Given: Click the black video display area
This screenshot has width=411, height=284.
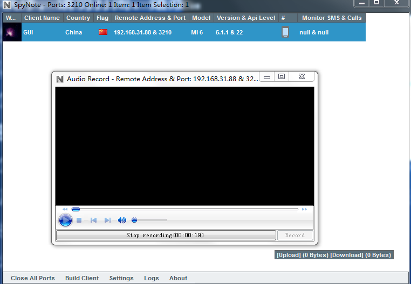Looking at the screenshot, I should 184,146.
